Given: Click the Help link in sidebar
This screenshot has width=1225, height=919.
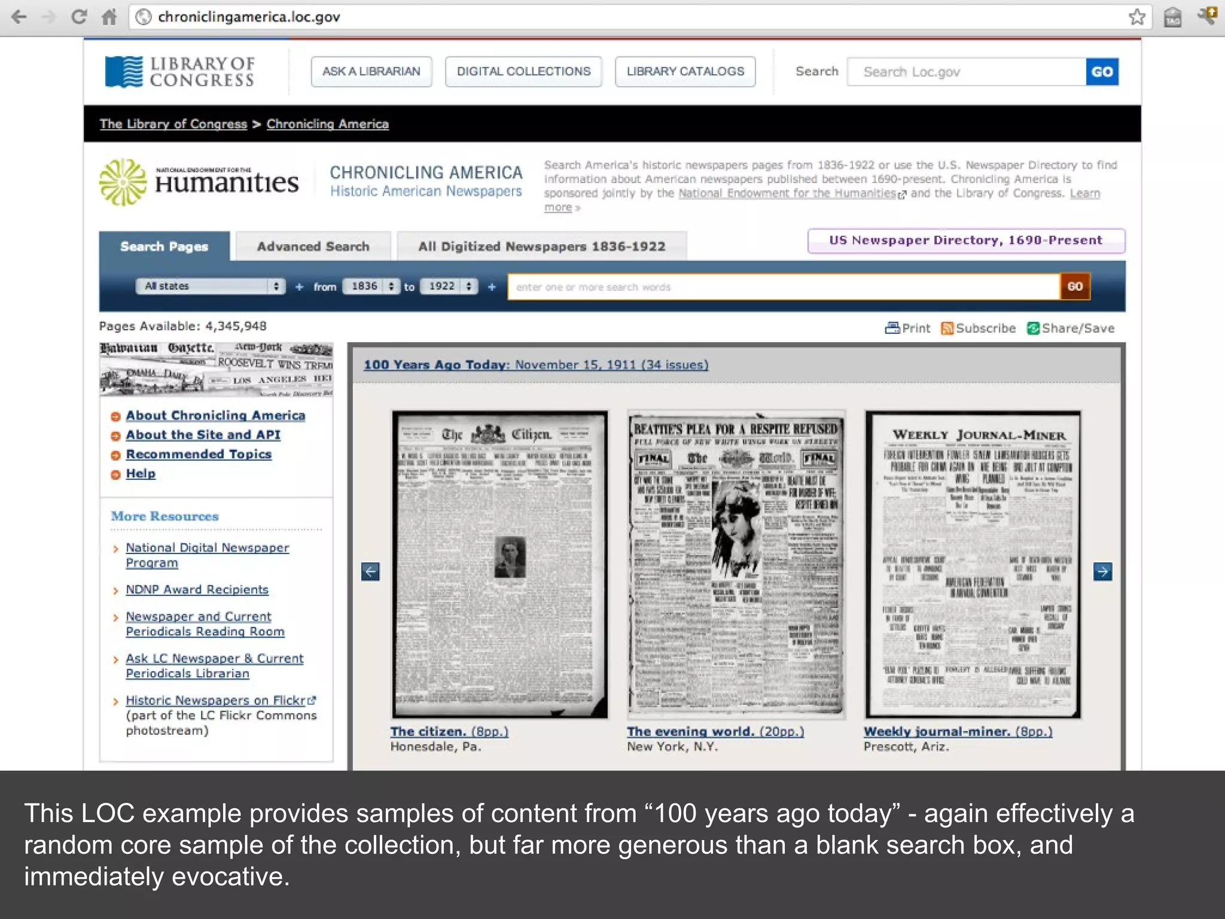Looking at the screenshot, I should [x=141, y=473].
